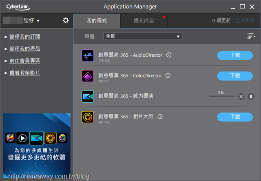Click the PhotoDirector icon in the ad banner
This screenshot has height=181, width=261.
50,138
